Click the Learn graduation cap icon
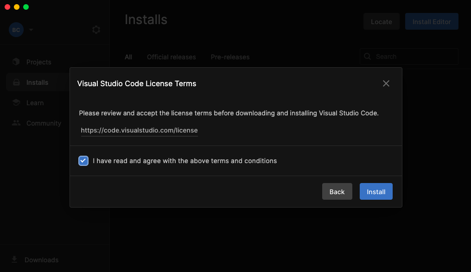Screen dimensions: 471x272 point(16,102)
